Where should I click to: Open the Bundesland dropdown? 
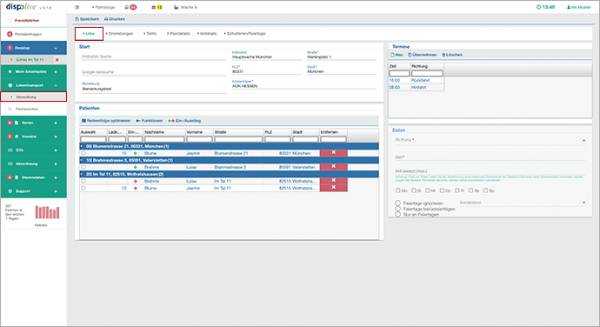point(523,203)
